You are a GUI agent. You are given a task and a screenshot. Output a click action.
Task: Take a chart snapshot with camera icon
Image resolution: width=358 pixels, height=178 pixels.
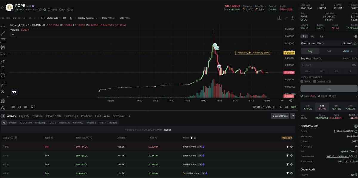(x=279, y=18)
